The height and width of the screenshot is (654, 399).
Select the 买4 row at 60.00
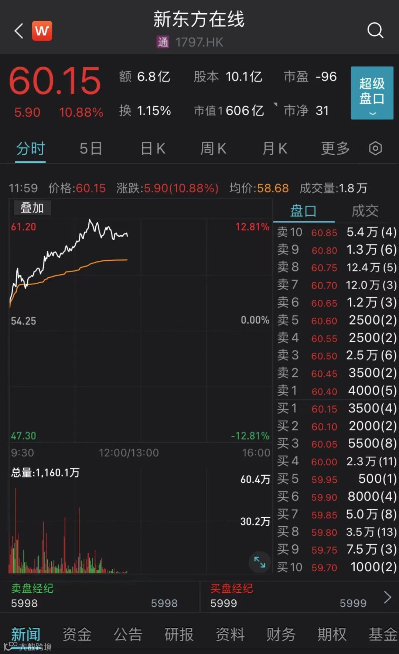pos(337,461)
